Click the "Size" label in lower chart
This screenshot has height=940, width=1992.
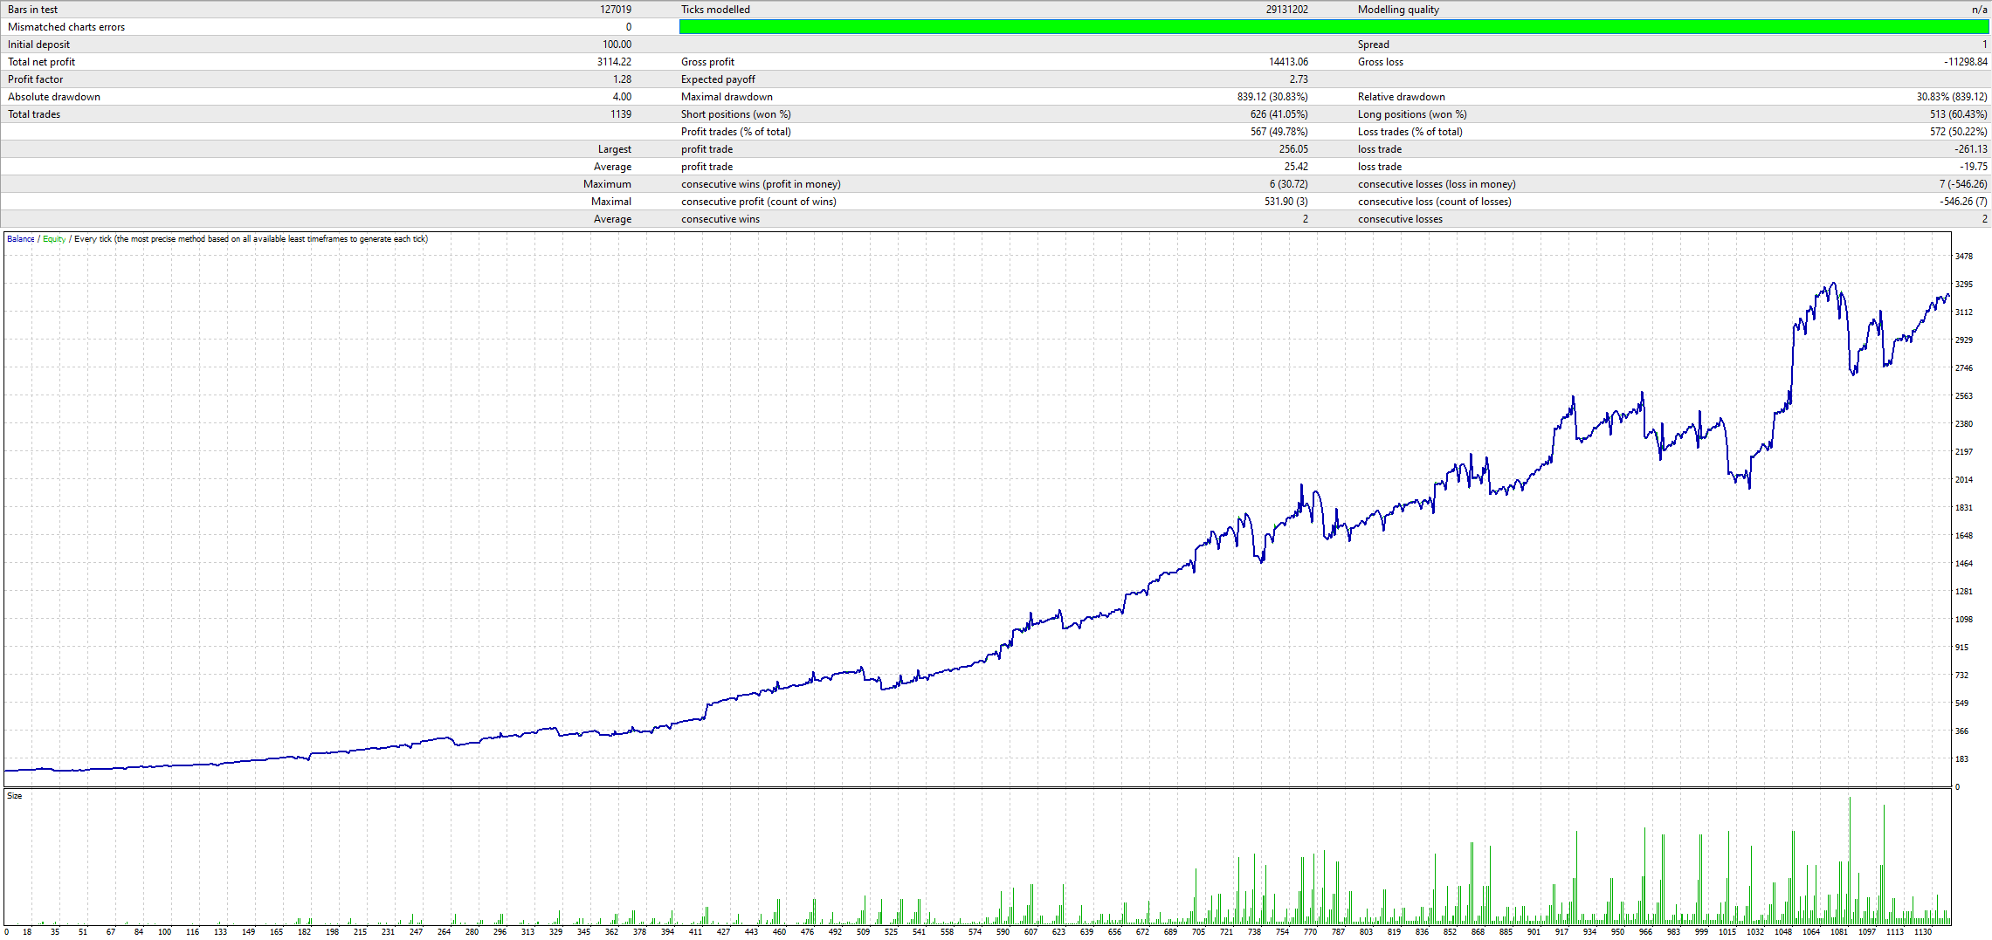(14, 796)
